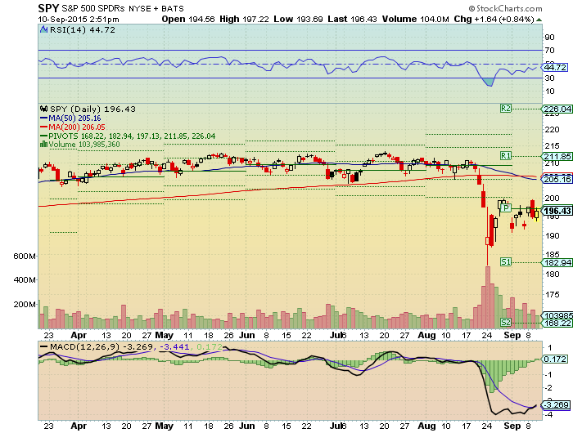
Task: Click the 211.85 price tag beside R1
Action: point(557,156)
